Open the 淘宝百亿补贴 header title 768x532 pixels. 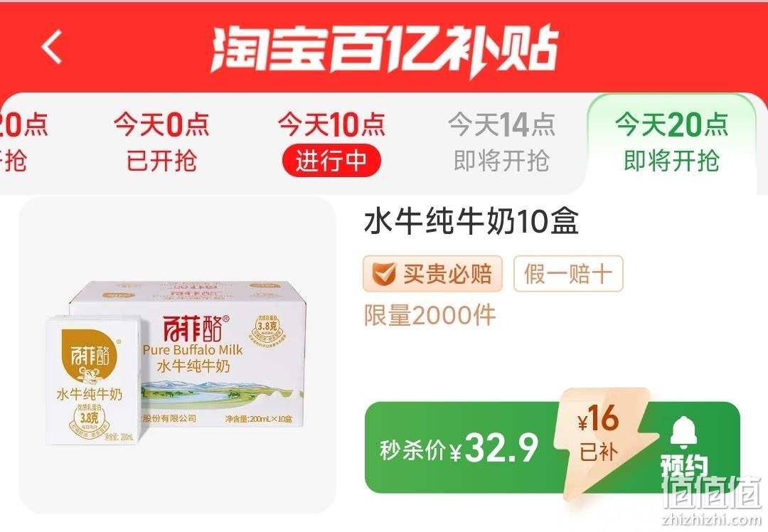pyautogui.click(x=385, y=50)
